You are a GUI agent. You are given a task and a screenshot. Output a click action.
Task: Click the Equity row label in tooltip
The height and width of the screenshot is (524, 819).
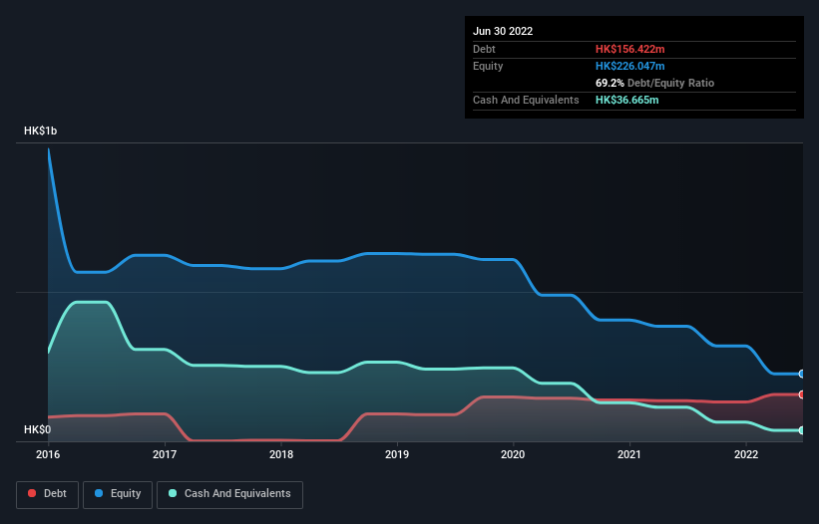(488, 66)
